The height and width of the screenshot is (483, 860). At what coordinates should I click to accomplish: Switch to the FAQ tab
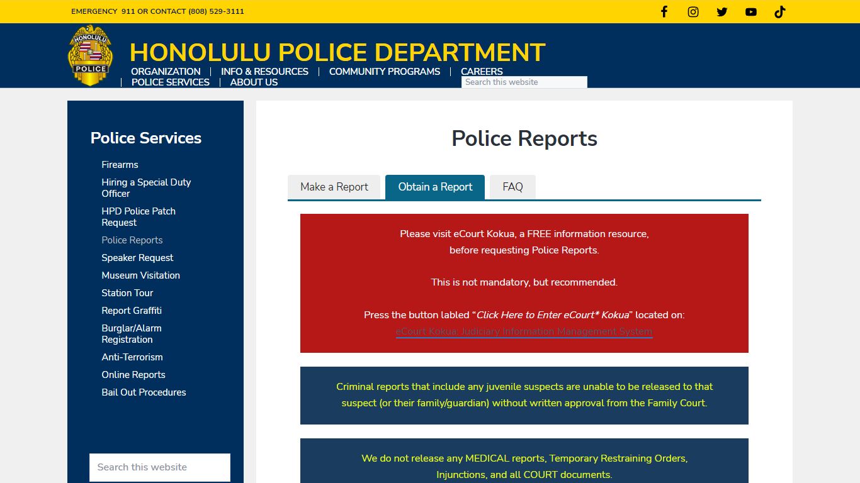point(512,187)
